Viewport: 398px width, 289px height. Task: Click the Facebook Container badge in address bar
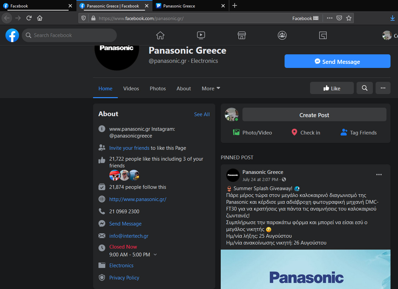pyautogui.click(x=305, y=18)
